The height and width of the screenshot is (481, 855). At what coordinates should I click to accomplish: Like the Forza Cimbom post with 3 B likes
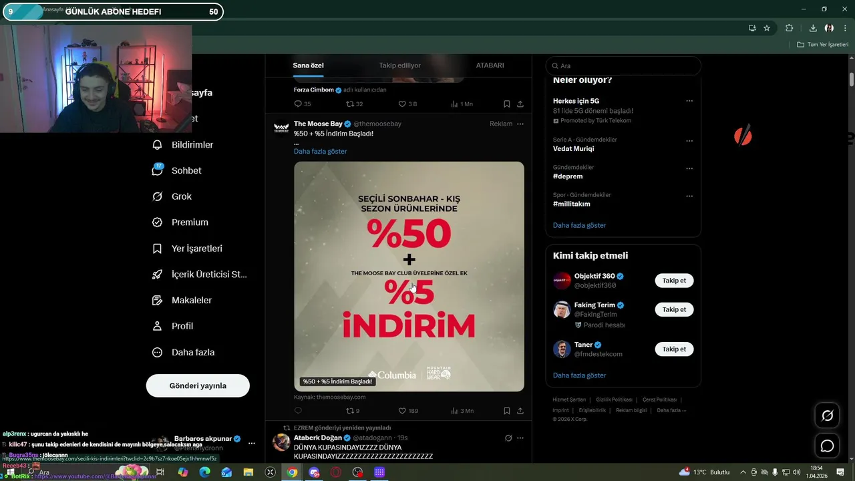(x=407, y=104)
